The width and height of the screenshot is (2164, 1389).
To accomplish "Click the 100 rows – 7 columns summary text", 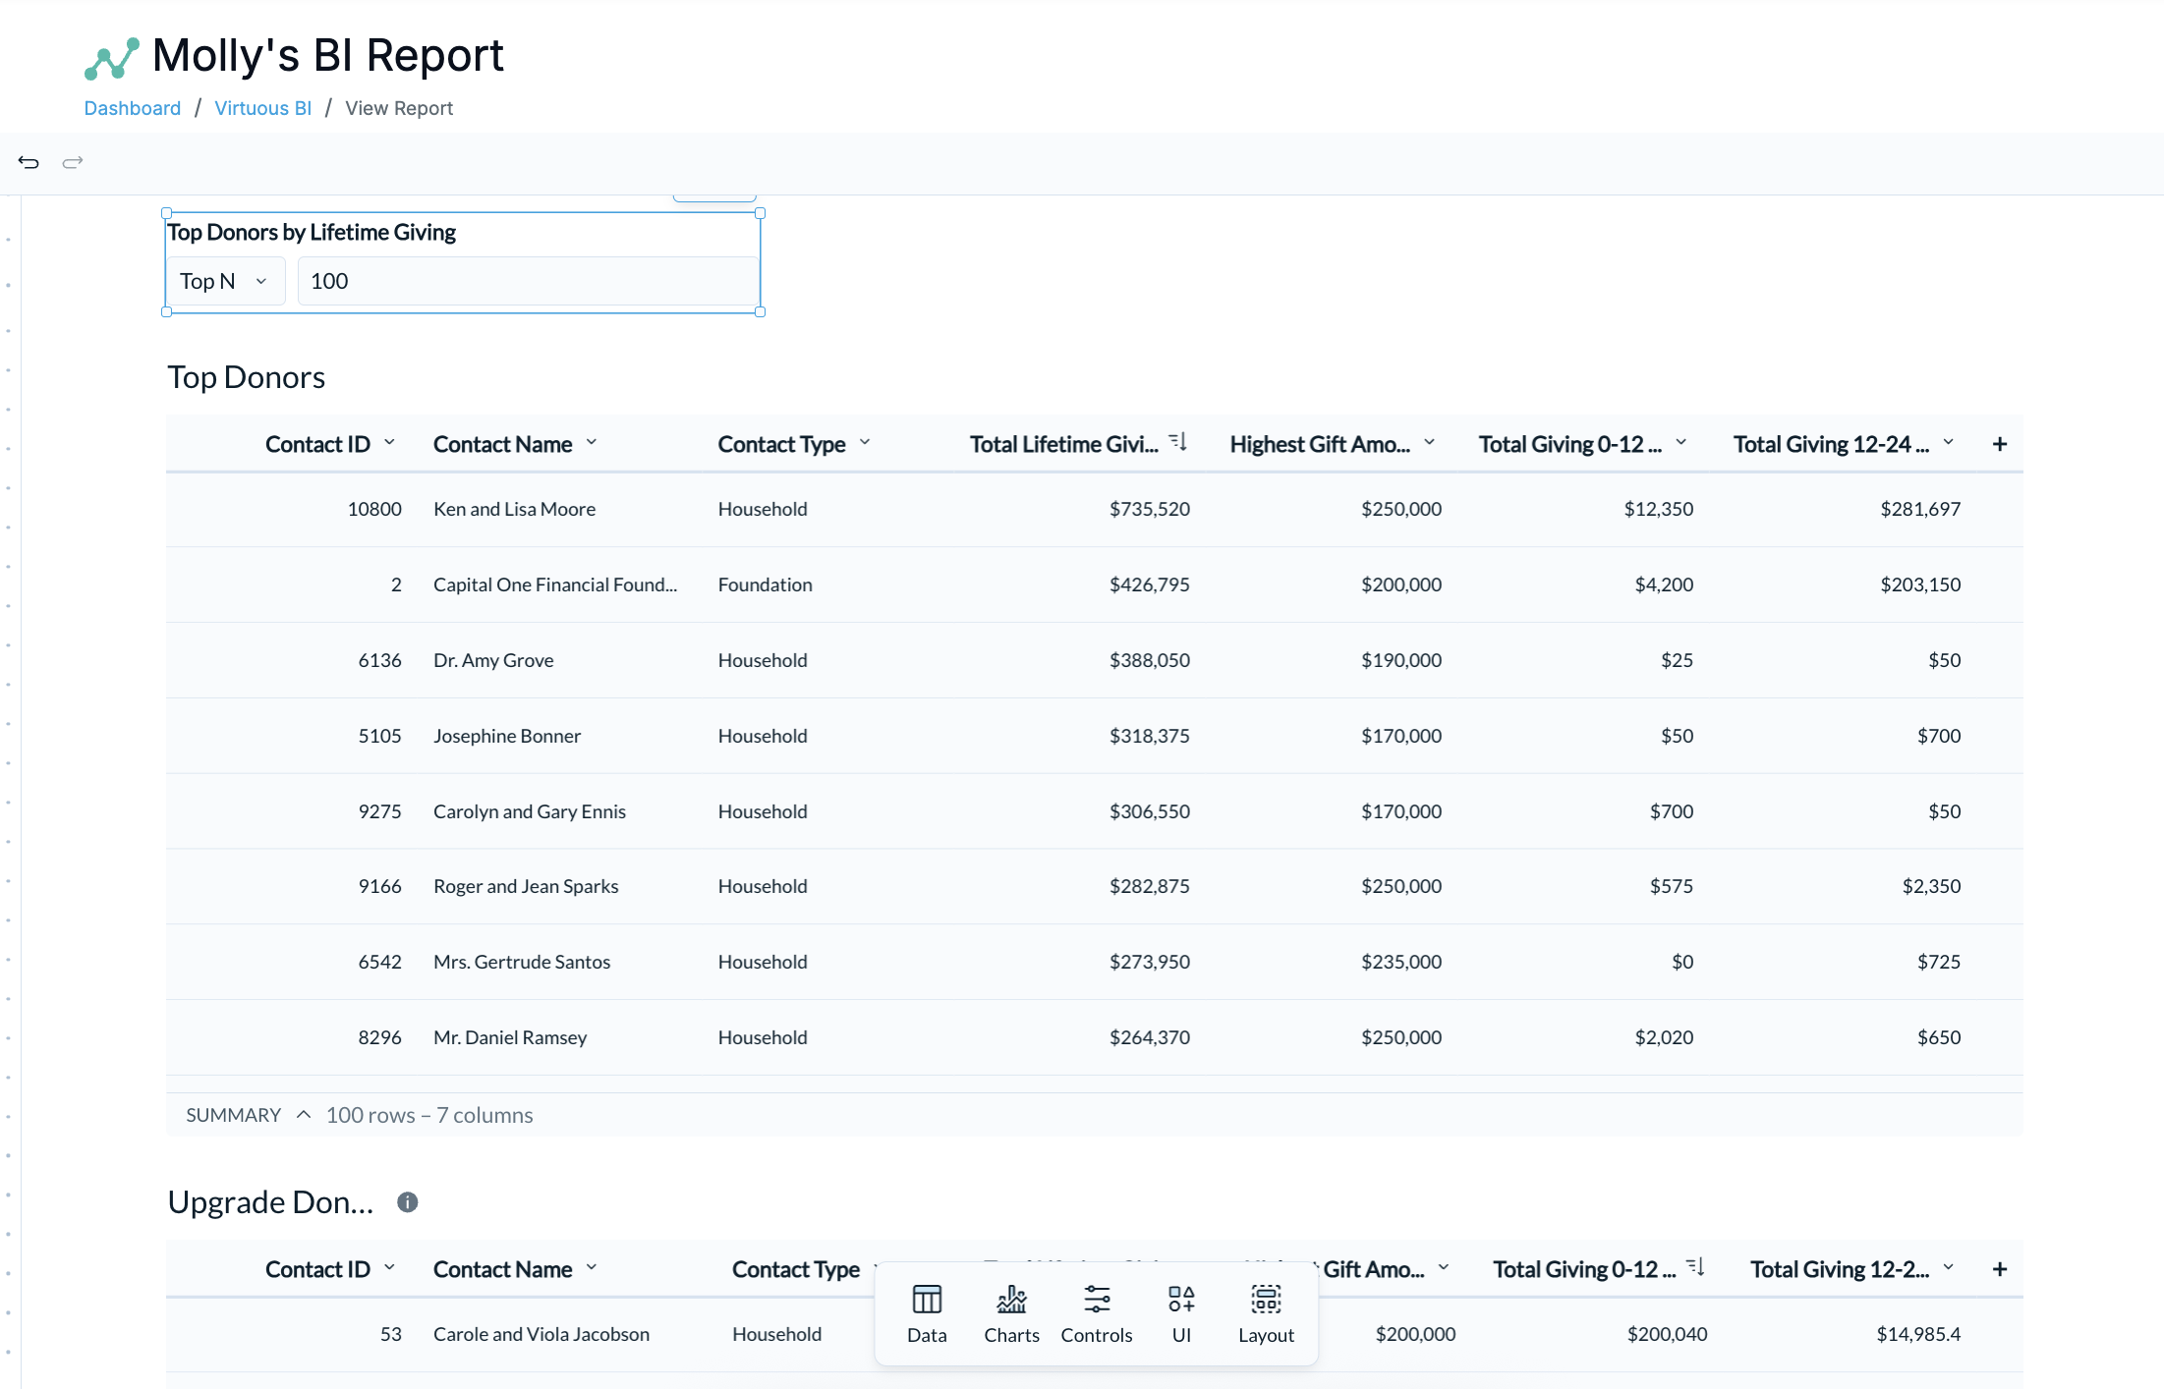I will (429, 1115).
